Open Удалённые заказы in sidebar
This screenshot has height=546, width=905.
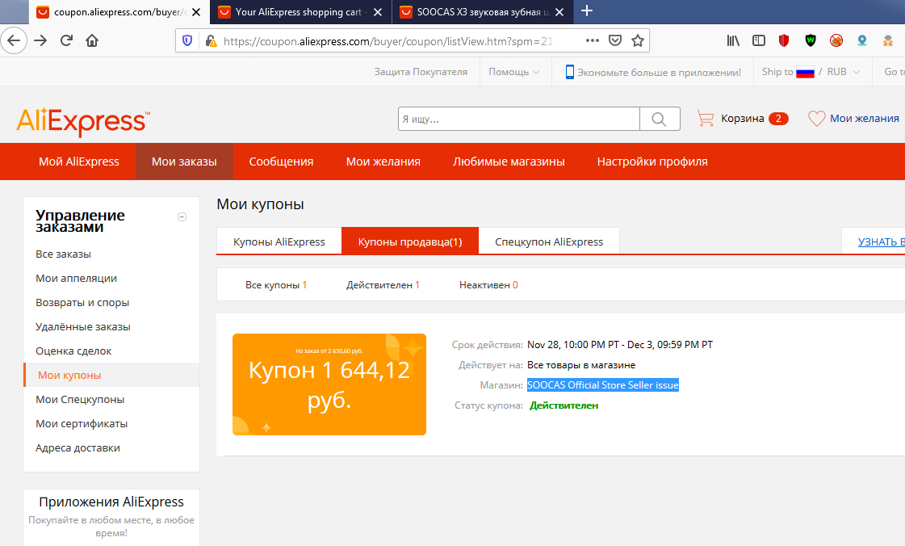[83, 326]
